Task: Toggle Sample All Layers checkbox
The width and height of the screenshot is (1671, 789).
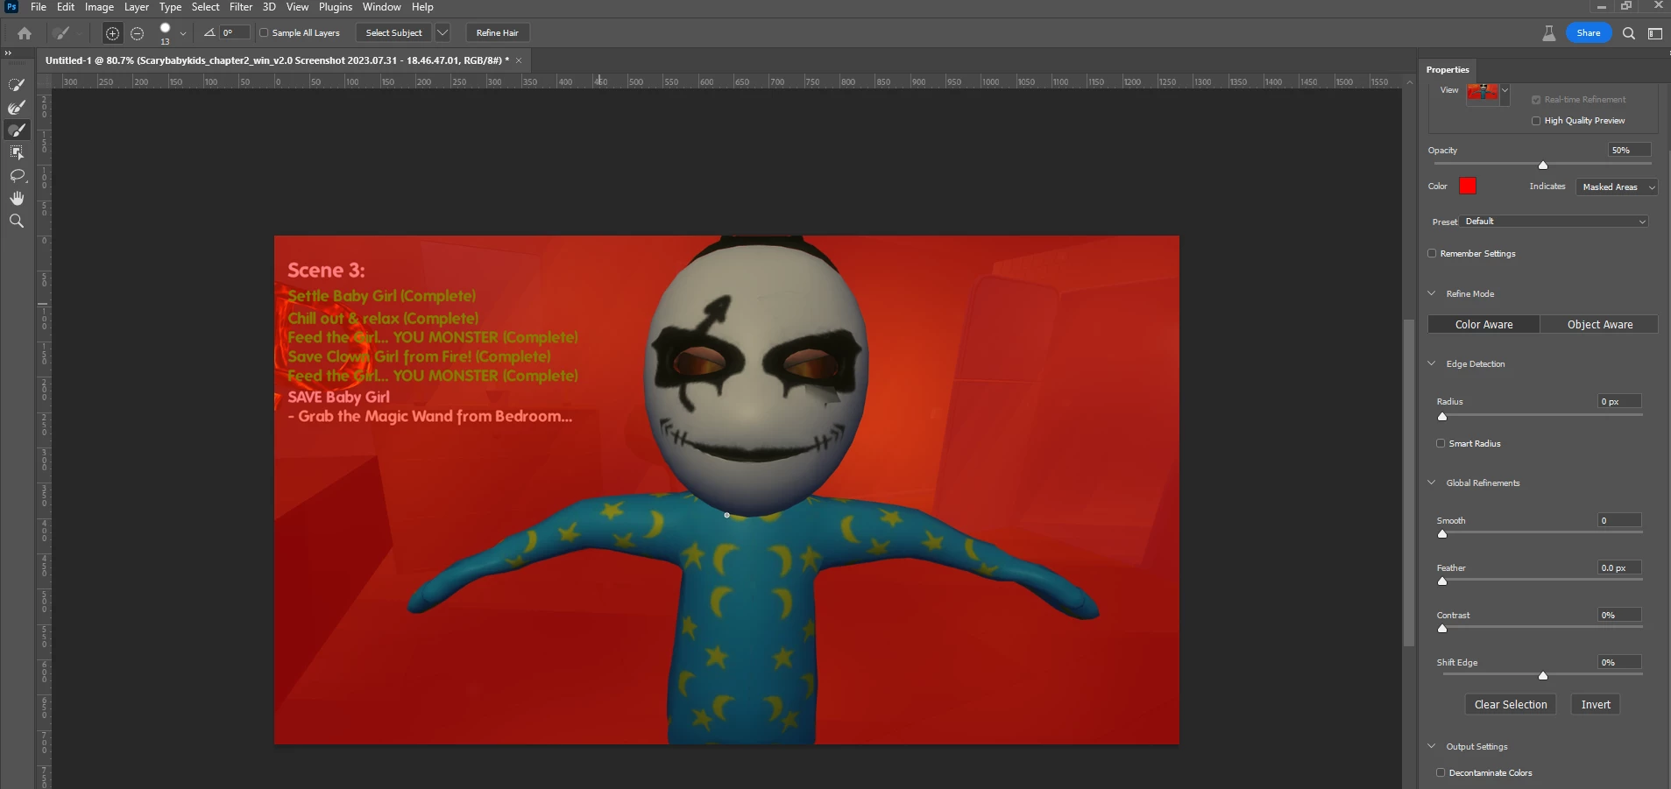Action: click(264, 33)
